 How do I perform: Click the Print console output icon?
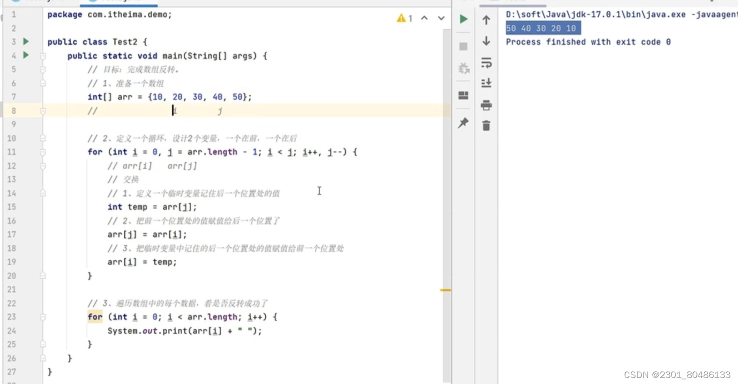click(486, 105)
